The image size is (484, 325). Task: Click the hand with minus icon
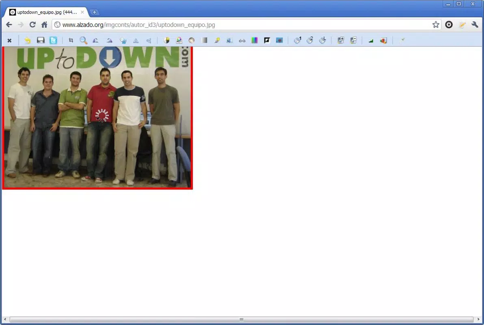pos(353,40)
